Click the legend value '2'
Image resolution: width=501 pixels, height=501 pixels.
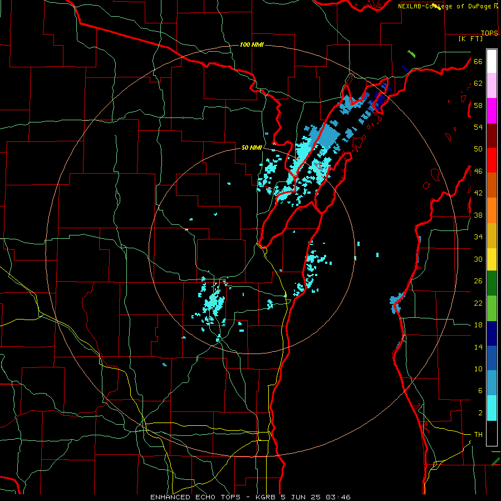(480, 413)
